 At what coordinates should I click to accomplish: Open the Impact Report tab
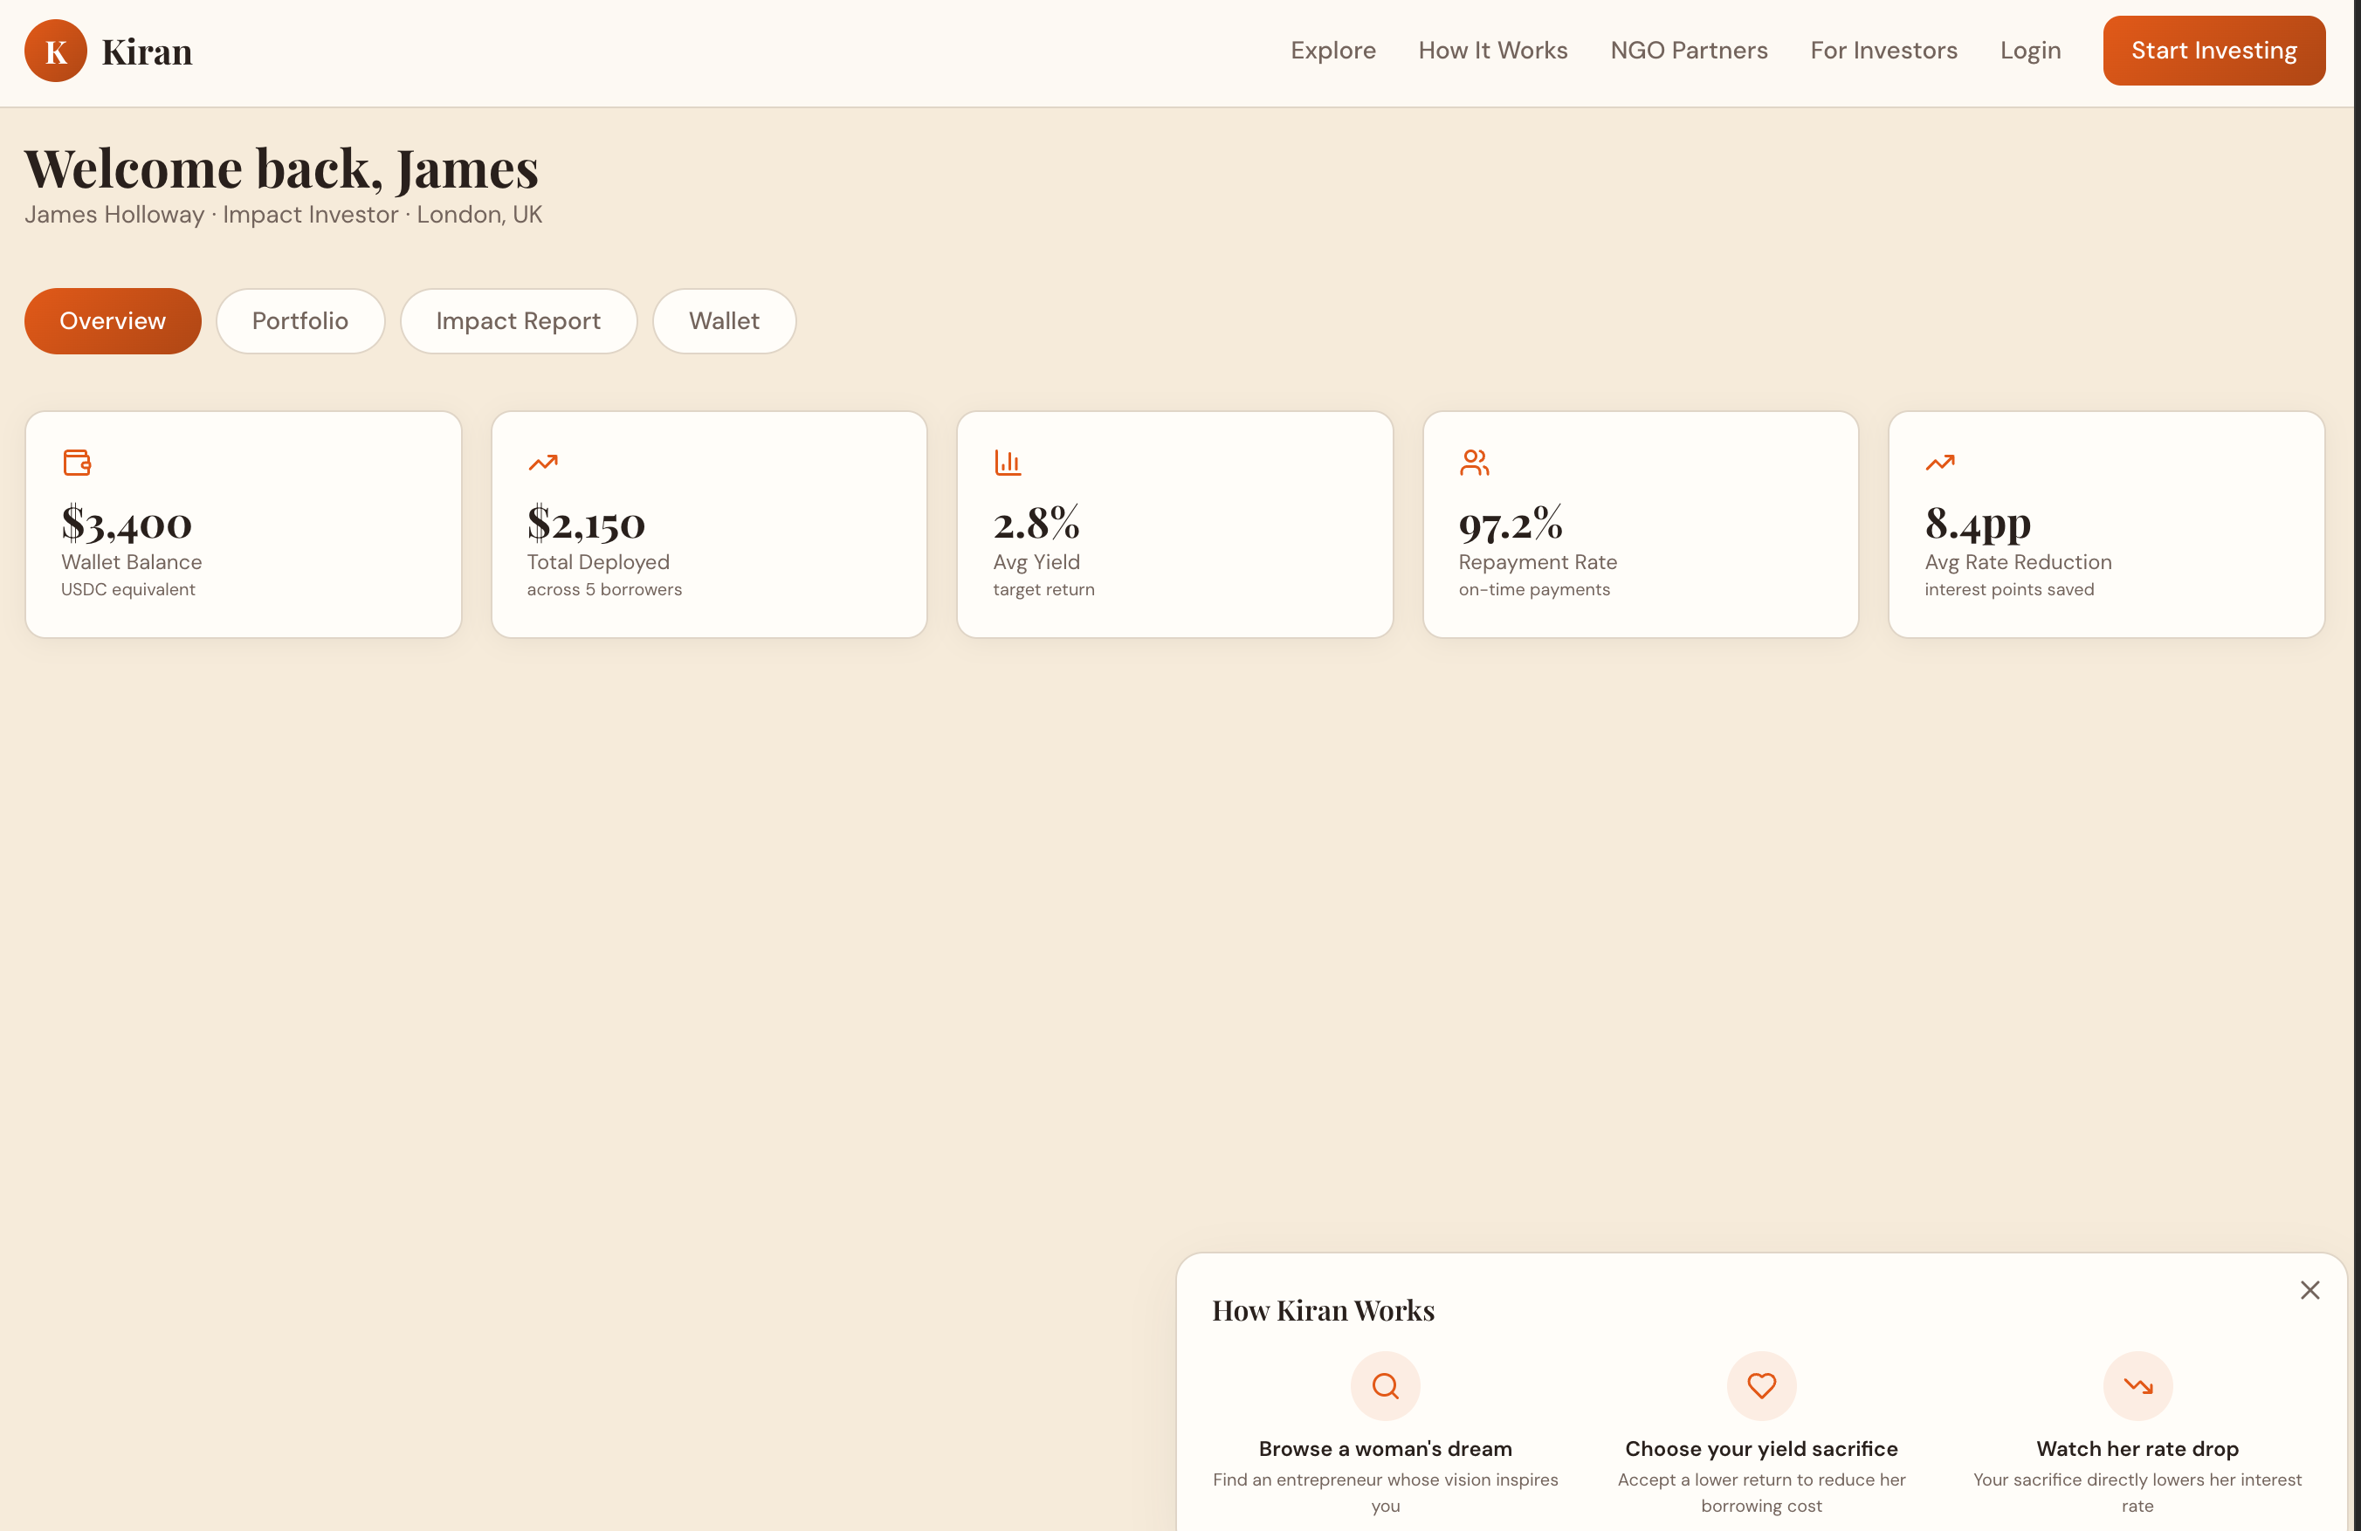coord(518,321)
